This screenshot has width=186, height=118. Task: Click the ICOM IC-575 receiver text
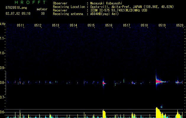tap(119, 10)
